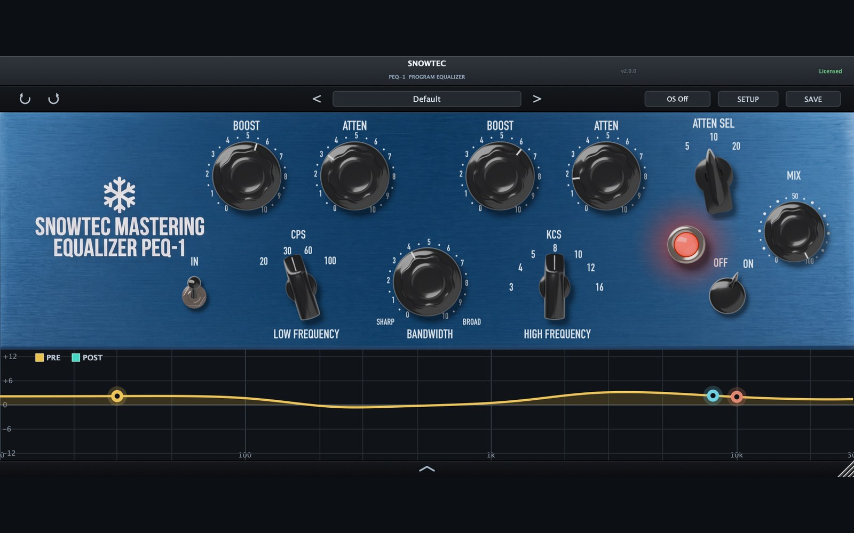Click the KCS high frequency selector switch
The image size is (854, 533).
(x=555, y=287)
